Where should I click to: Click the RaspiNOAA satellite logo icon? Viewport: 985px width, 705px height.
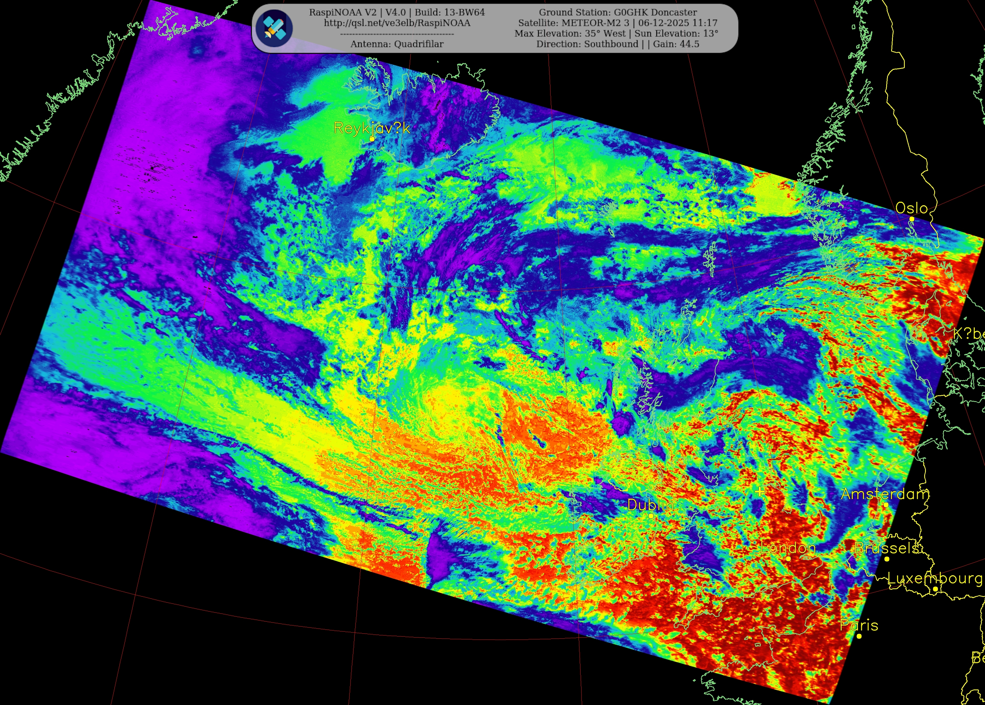(274, 28)
